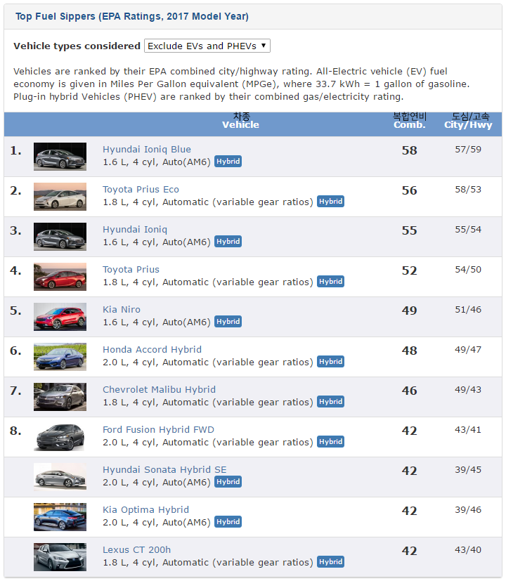Open the Kia Optima Hybrid link

pos(145,509)
